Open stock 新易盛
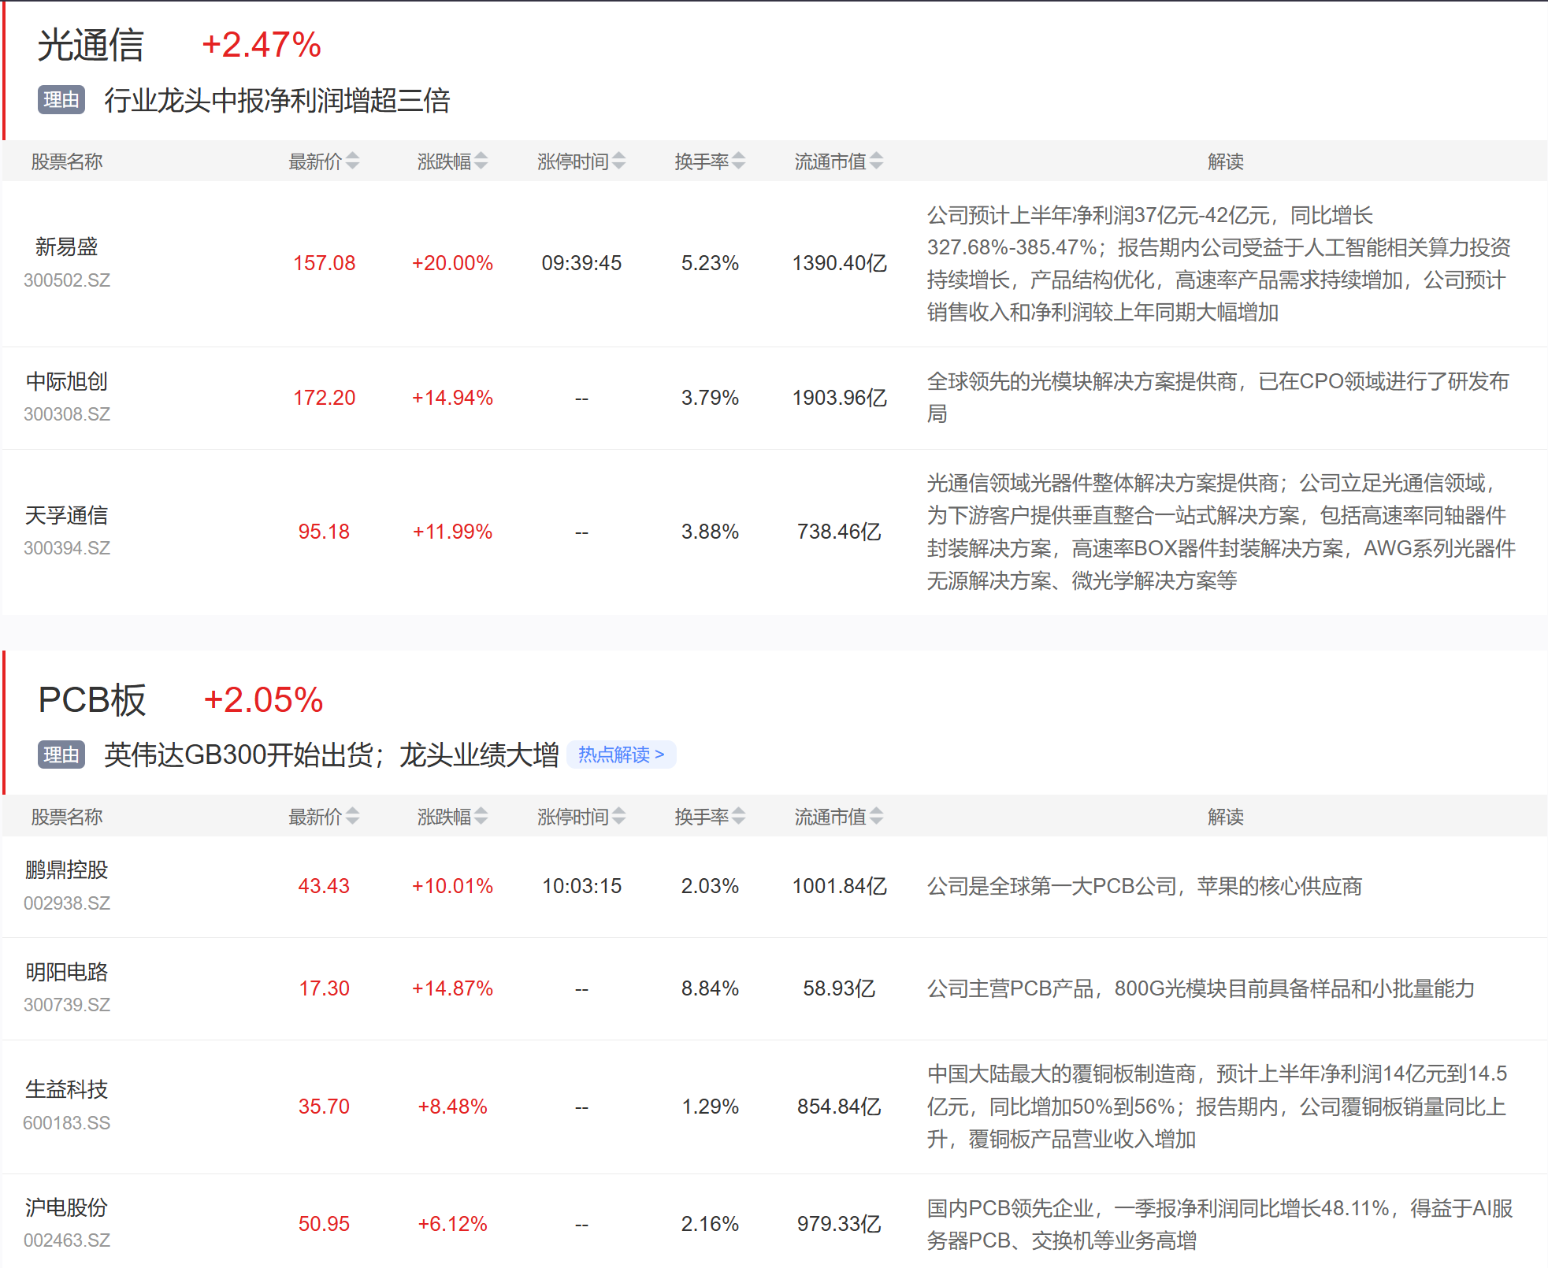Image resolution: width=1548 pixels, height=1268 pixels. tap(67, 247)
